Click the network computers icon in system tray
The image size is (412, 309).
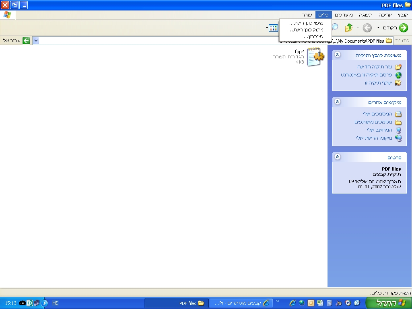[x=36, y=303]
